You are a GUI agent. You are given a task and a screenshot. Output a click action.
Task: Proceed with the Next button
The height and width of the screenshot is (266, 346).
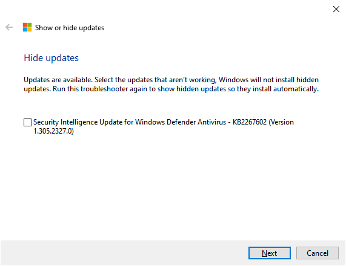270,253
